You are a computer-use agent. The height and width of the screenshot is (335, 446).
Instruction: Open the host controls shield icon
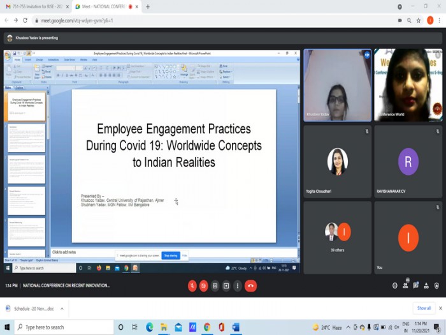(437, 286)
